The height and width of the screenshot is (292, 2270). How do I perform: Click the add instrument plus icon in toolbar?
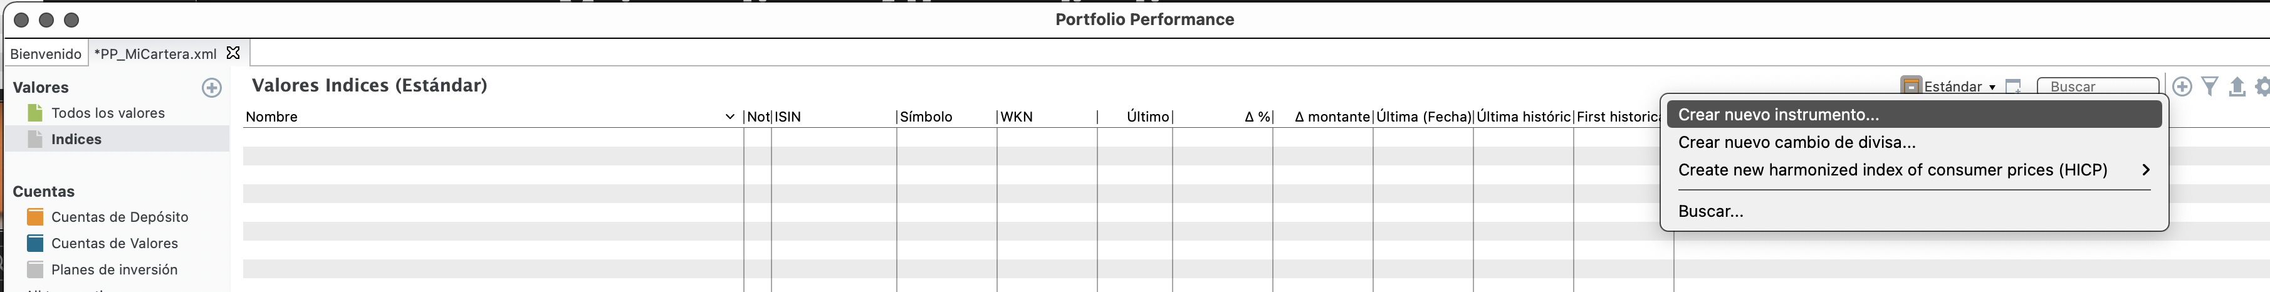point(2182,86)
